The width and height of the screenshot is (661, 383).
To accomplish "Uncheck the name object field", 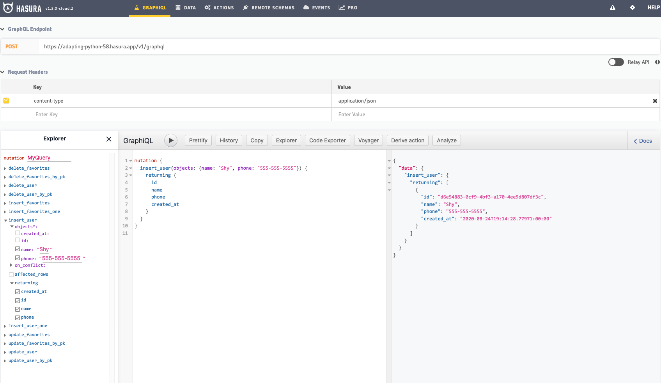I will 18,249.
